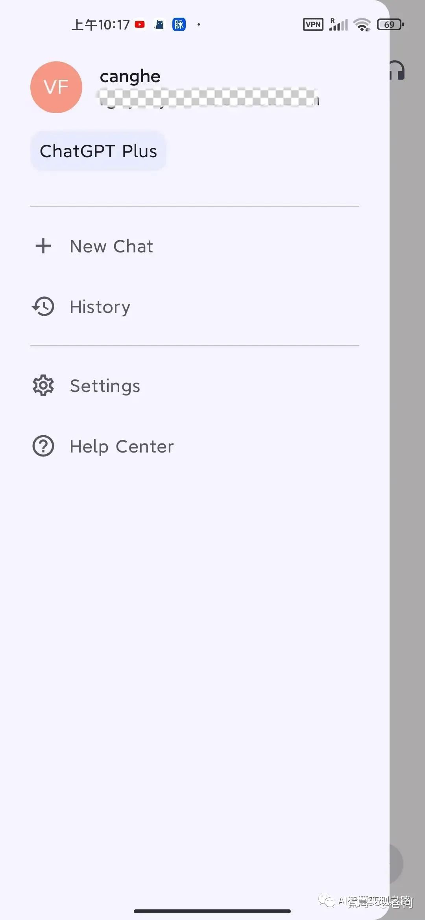
Task: Tap the Settings gear icon
Action: (43, 386)
